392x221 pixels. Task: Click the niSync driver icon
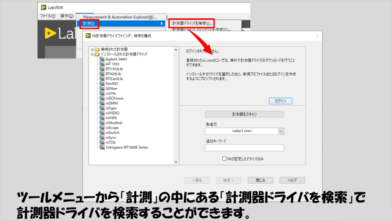coord(102,138)
